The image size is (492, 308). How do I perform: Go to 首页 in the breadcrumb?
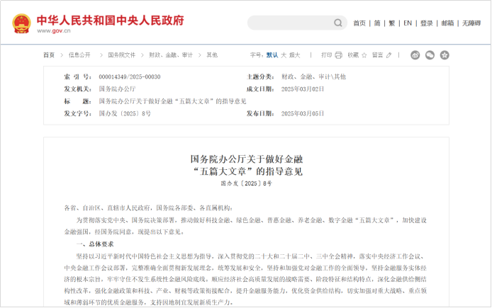[x=49, y=55]
